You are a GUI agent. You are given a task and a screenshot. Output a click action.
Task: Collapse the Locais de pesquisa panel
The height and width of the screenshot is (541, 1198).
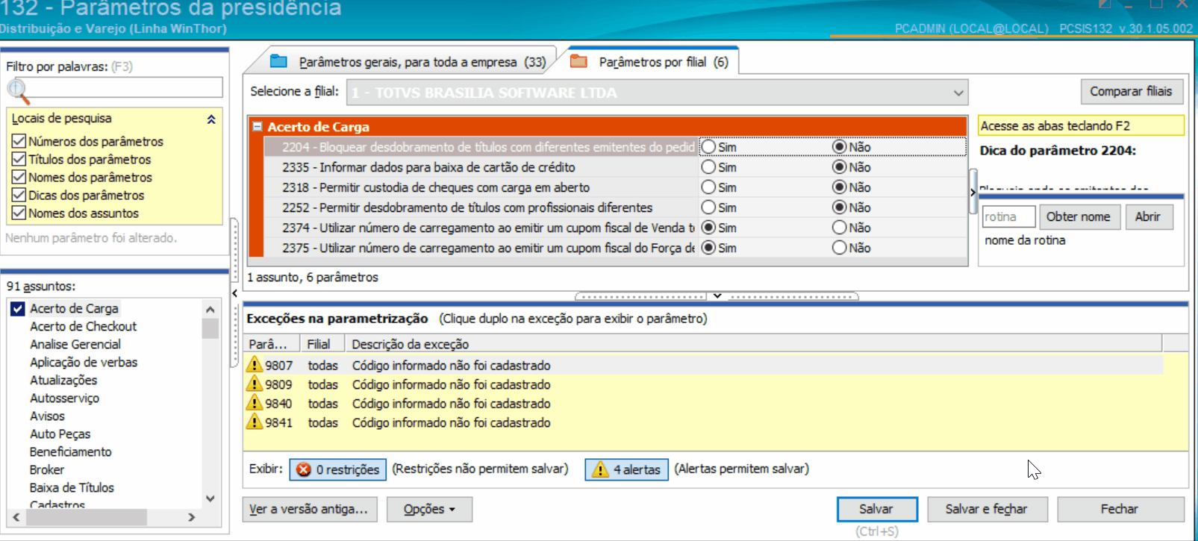point(211,119)
